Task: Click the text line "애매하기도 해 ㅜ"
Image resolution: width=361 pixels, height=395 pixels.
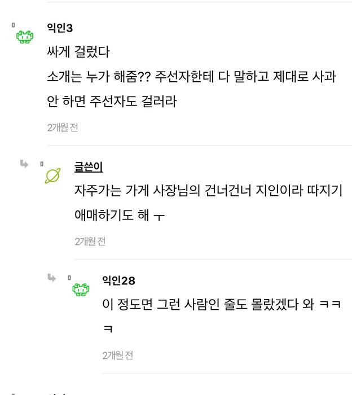Action: pos(120,216)
